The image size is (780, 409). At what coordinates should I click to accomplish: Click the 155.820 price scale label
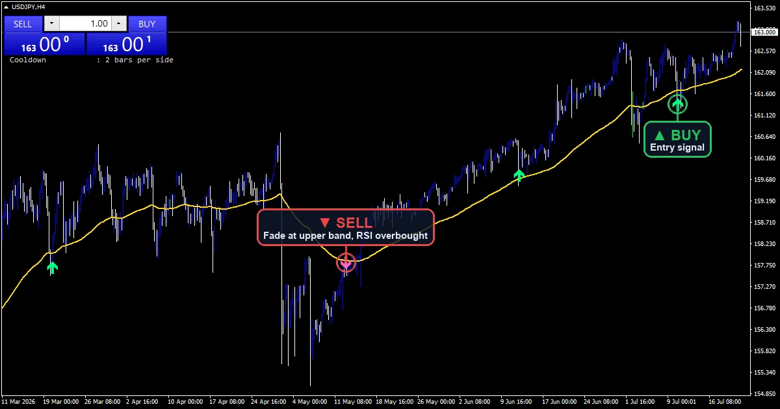(764, 351)
